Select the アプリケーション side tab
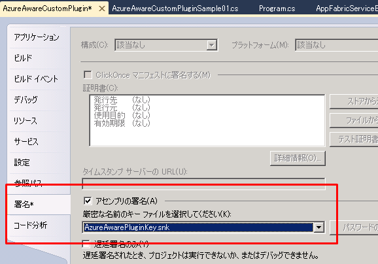378x264 pixels. 37,37
